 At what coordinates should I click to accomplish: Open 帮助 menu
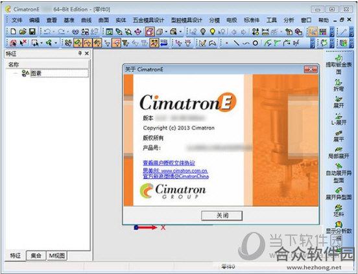pyautogui.click(x=323, y=20)
